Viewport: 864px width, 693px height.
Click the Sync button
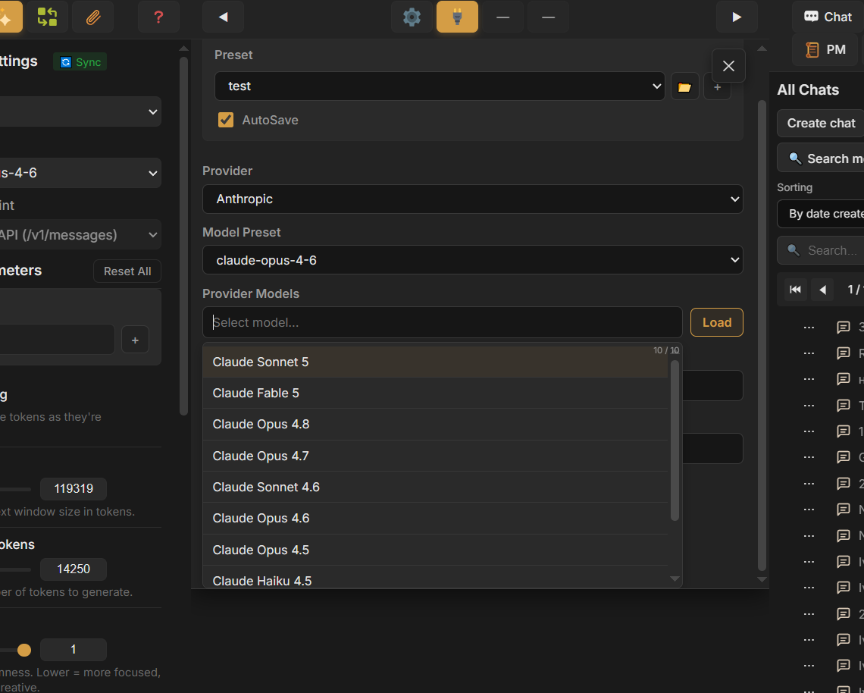(80, 61)
